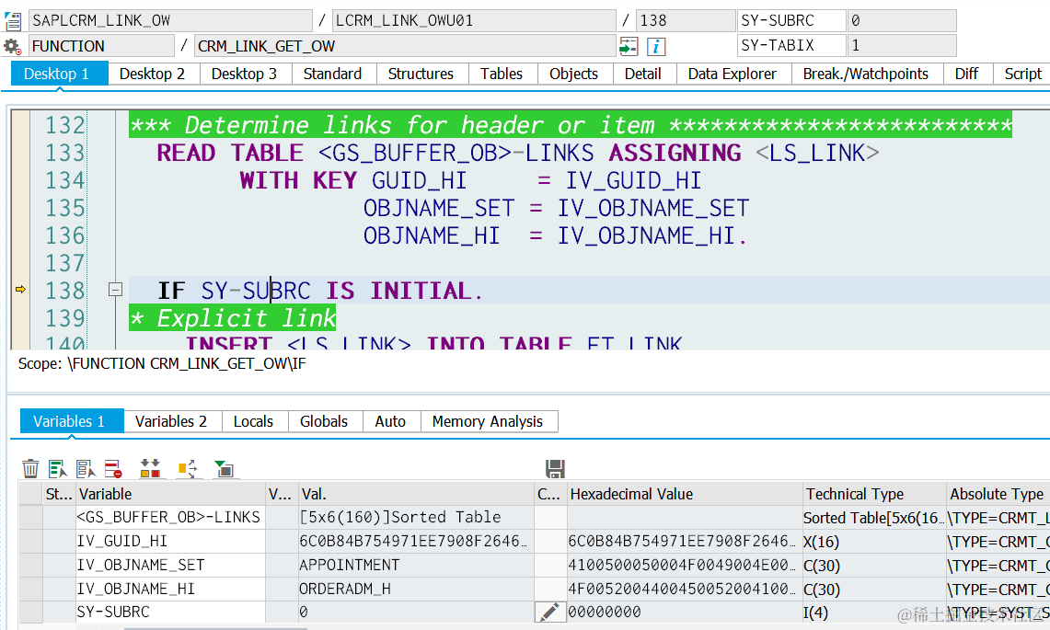Switch to the Desktop 2 tab
The width and height of the screenshot is (1050, 630).
152,74
